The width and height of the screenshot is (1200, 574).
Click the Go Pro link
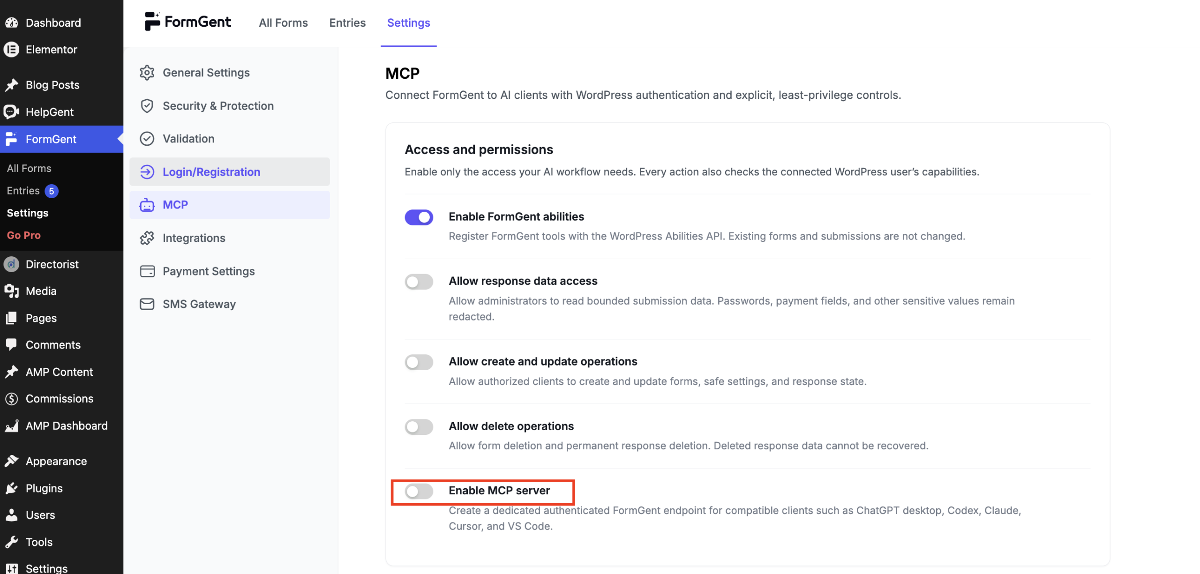[24, 235]
